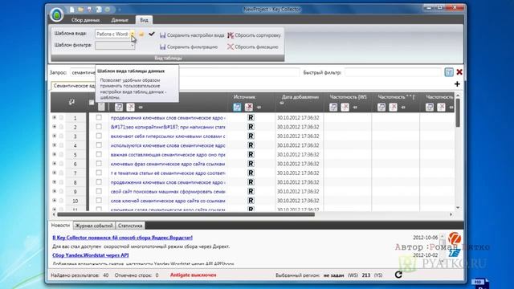Click the clear-filter red X under Источник column
The height and width of the screenshot is (289, 514).
click(249, 107)
